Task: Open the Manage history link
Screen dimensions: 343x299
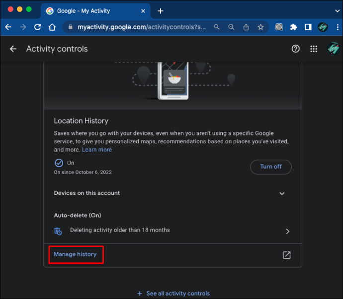Action: (x=75, y=254)
